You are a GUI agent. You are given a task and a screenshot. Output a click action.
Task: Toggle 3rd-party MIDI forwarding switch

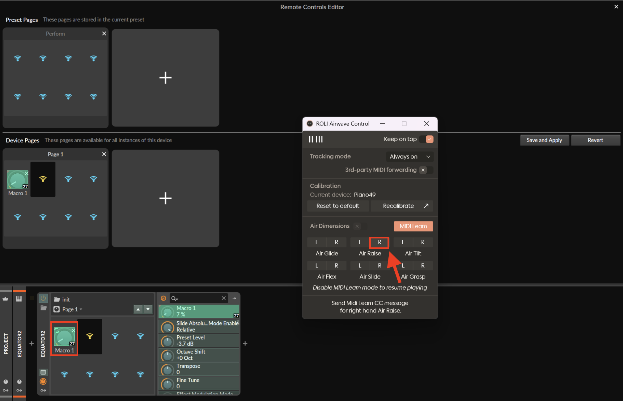click(426, 170)
